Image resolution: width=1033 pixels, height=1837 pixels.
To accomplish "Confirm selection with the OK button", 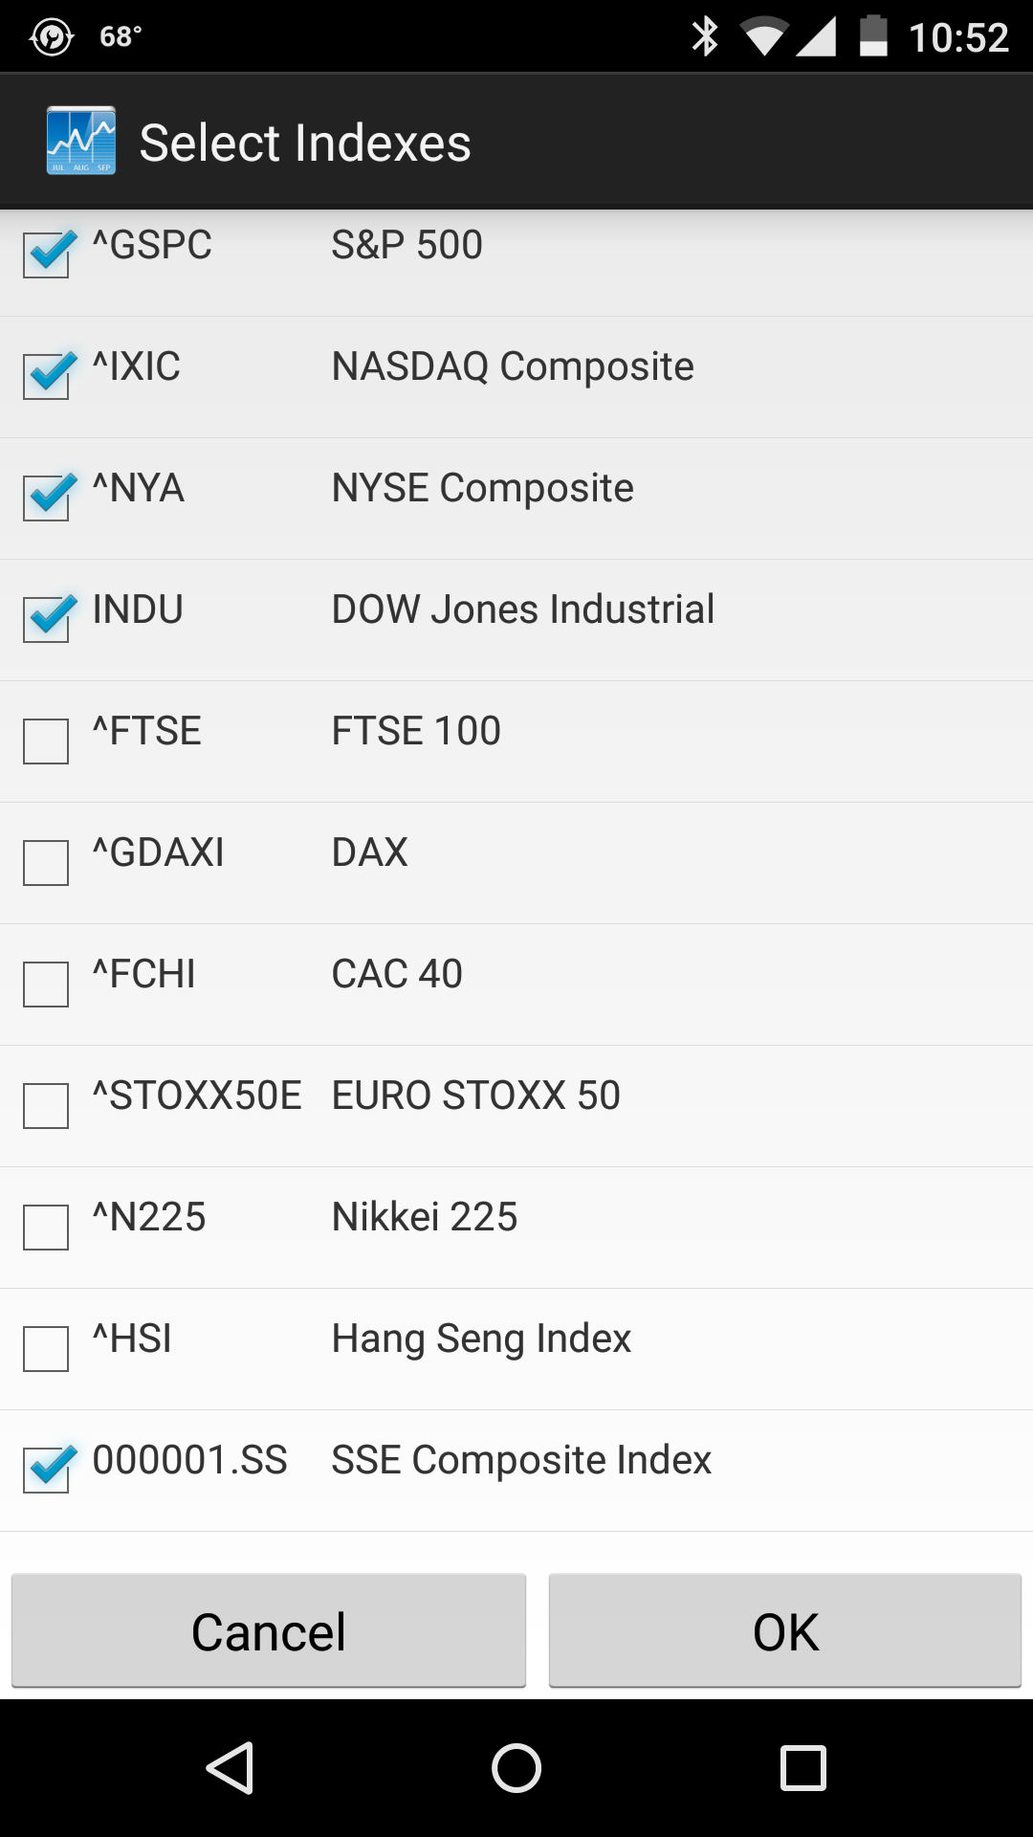I will (x=784, y=1631).
